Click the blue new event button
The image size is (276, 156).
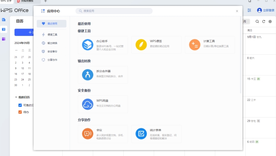tap(24, 32)
